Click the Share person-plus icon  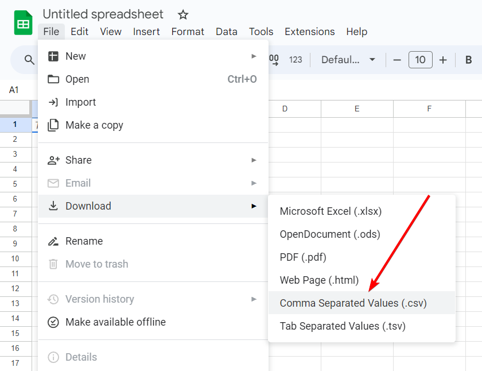(x=53, y=160)
